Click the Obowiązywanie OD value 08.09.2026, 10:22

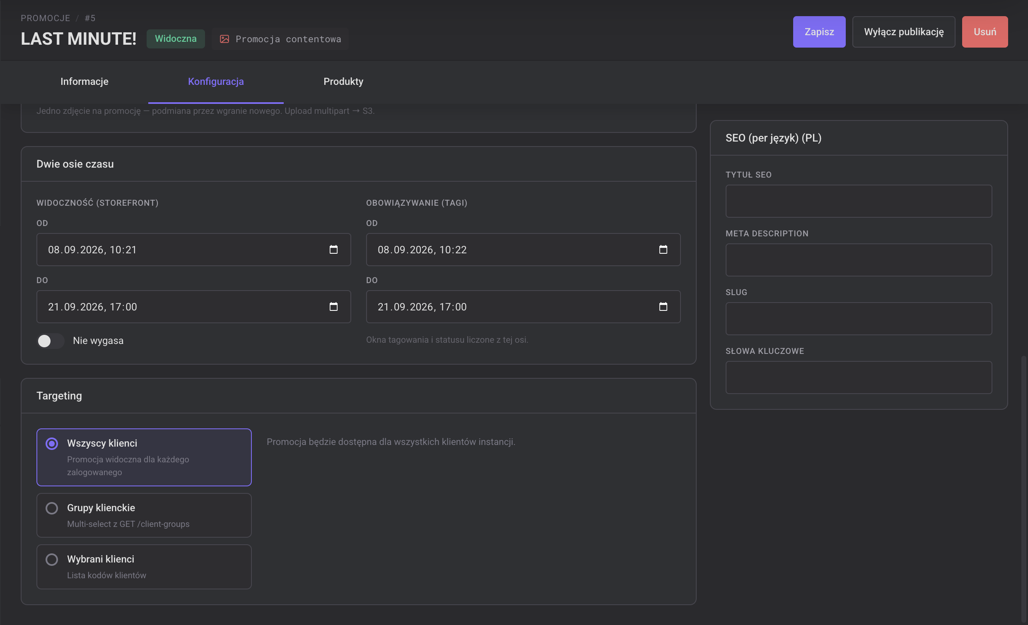pyautogui.click(x=422, y=249)
